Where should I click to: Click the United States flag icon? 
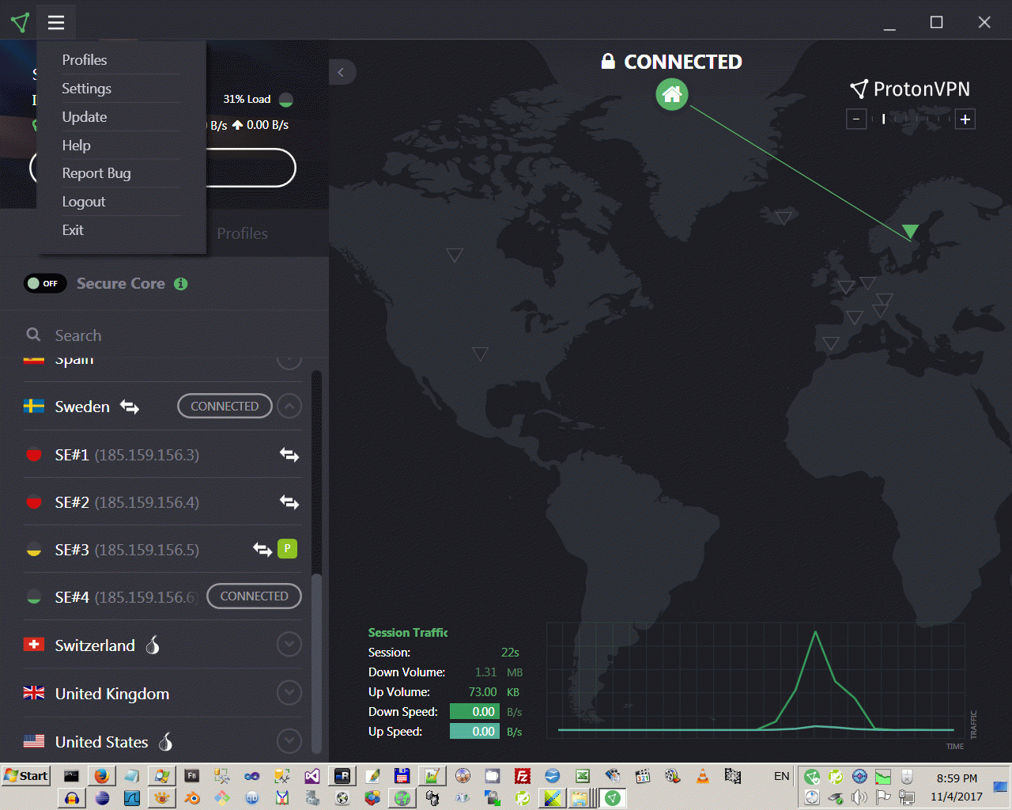[x=34, y=741]
